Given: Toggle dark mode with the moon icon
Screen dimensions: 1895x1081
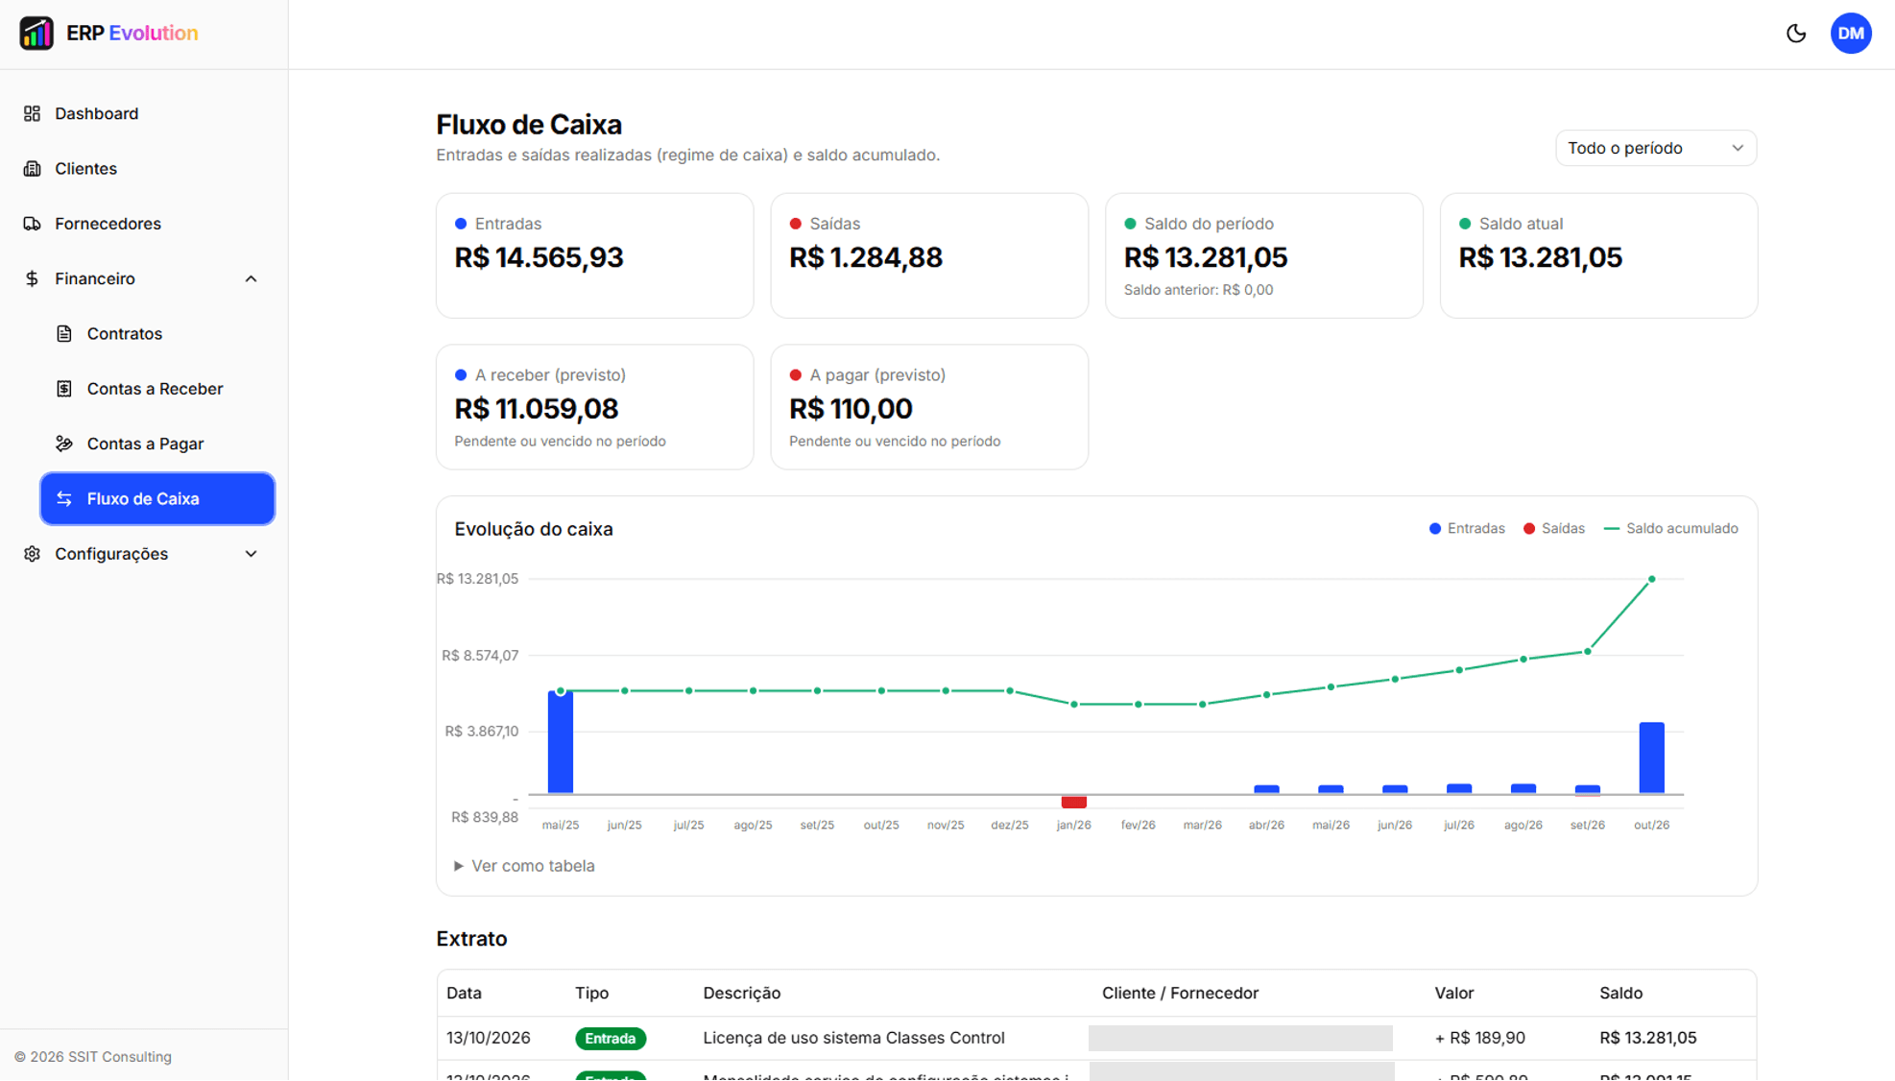Looking at the screenshot, I should (x=1796, y=34).
